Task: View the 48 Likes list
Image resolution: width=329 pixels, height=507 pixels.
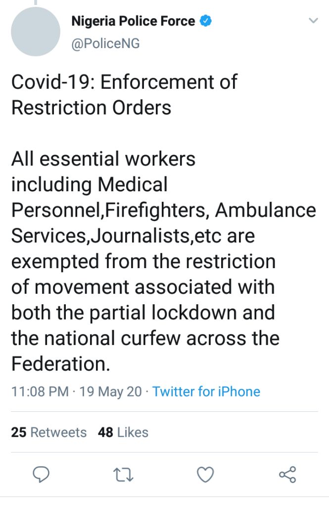Action: [x=123, y=432]
